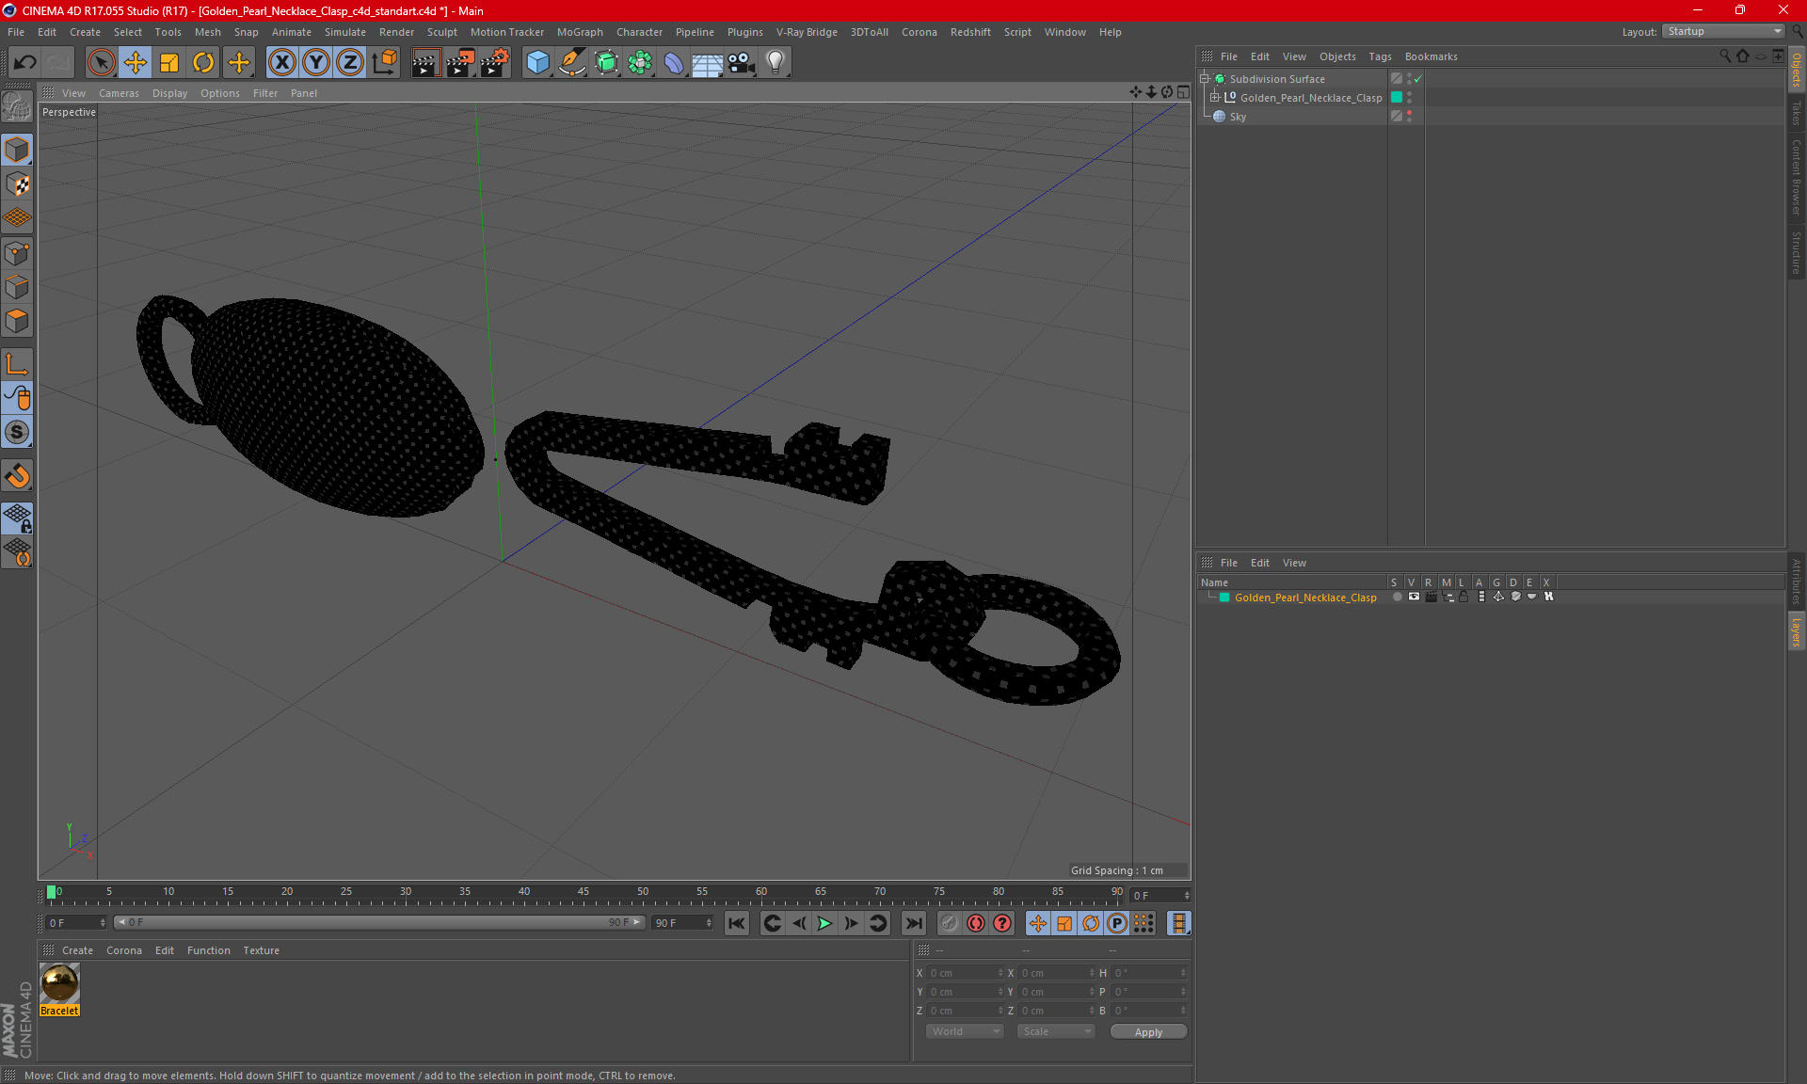Click the preview range slider bar
This screenshot has height=1084, width=1807.
379,923
